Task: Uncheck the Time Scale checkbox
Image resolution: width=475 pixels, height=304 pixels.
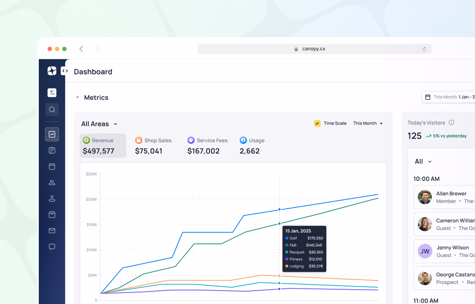Action: click(317, 123)
